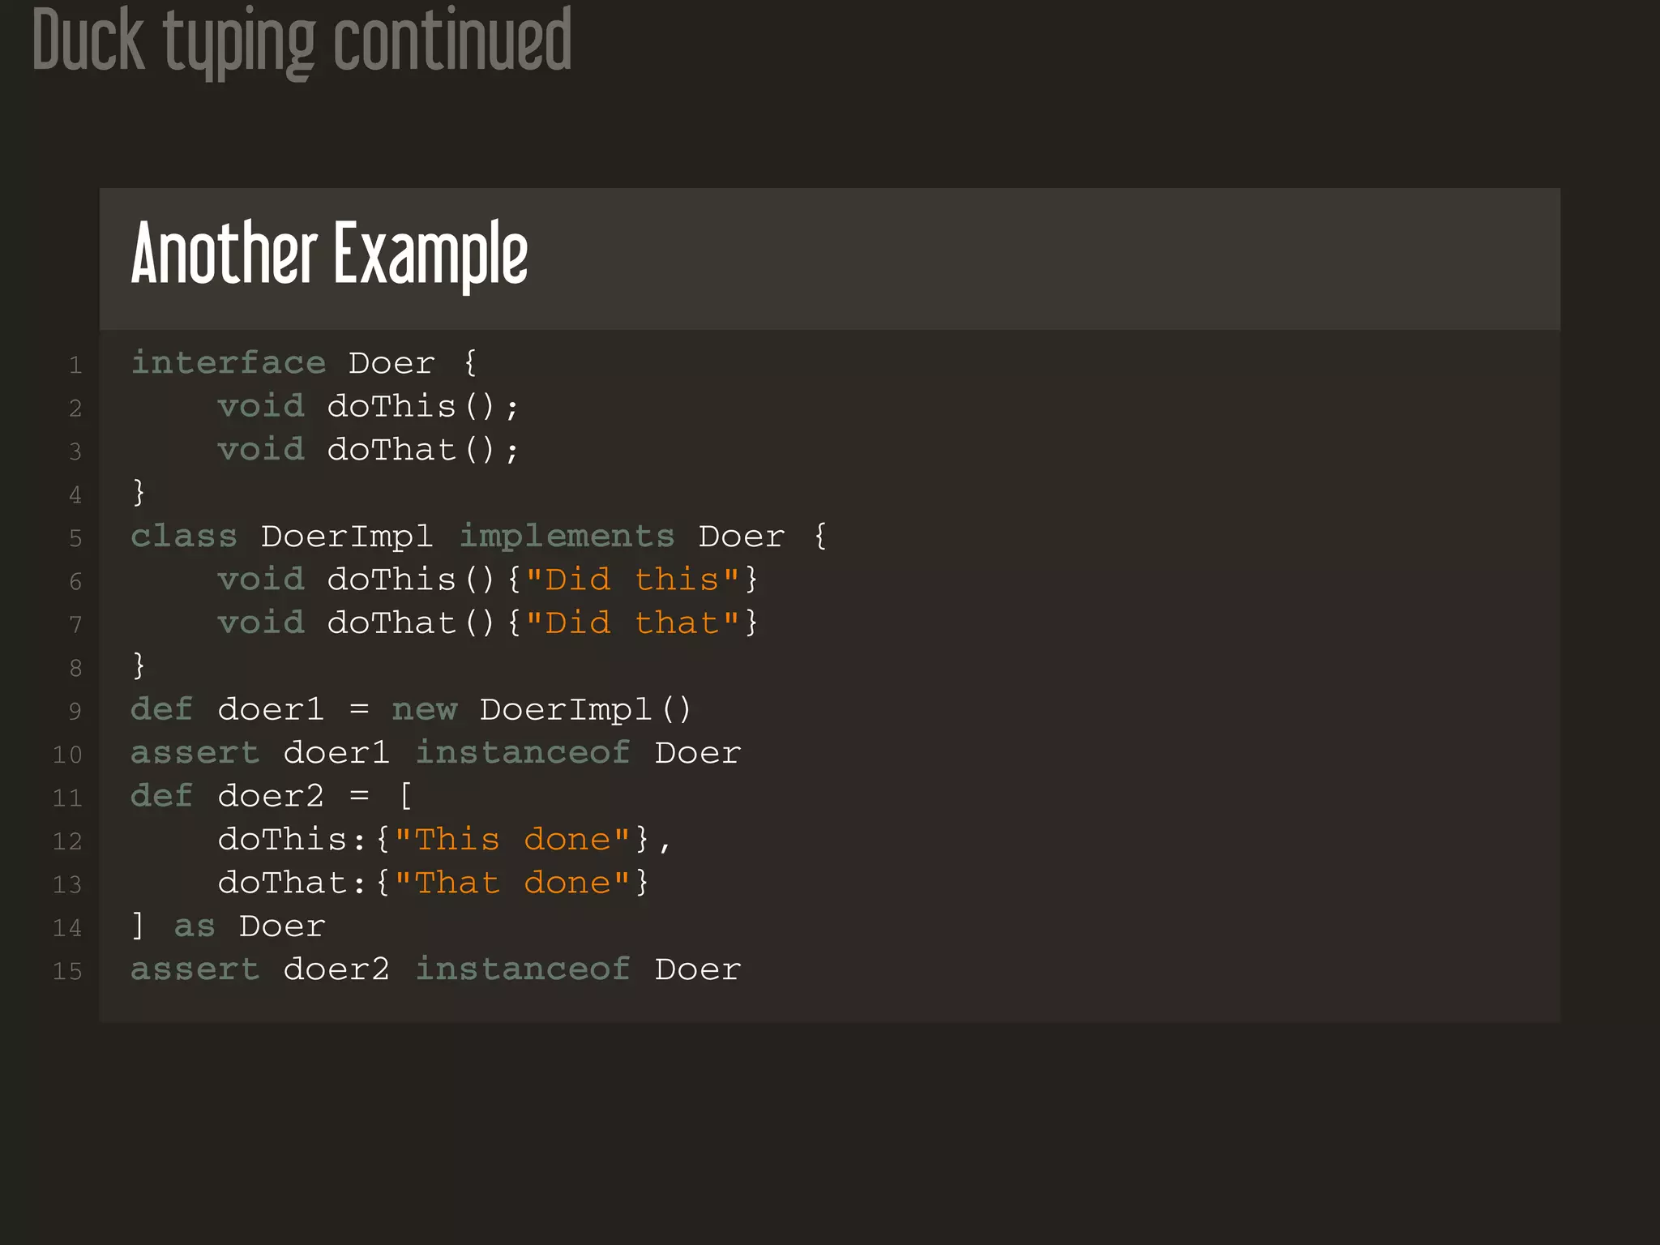Viewport: 1660px width, 1245px height.
Task: Click 'doer2' in the last assert statement
Action: coord(336,969)
